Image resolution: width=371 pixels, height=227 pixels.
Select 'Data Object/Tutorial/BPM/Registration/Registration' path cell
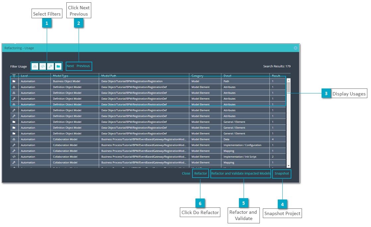144,81
